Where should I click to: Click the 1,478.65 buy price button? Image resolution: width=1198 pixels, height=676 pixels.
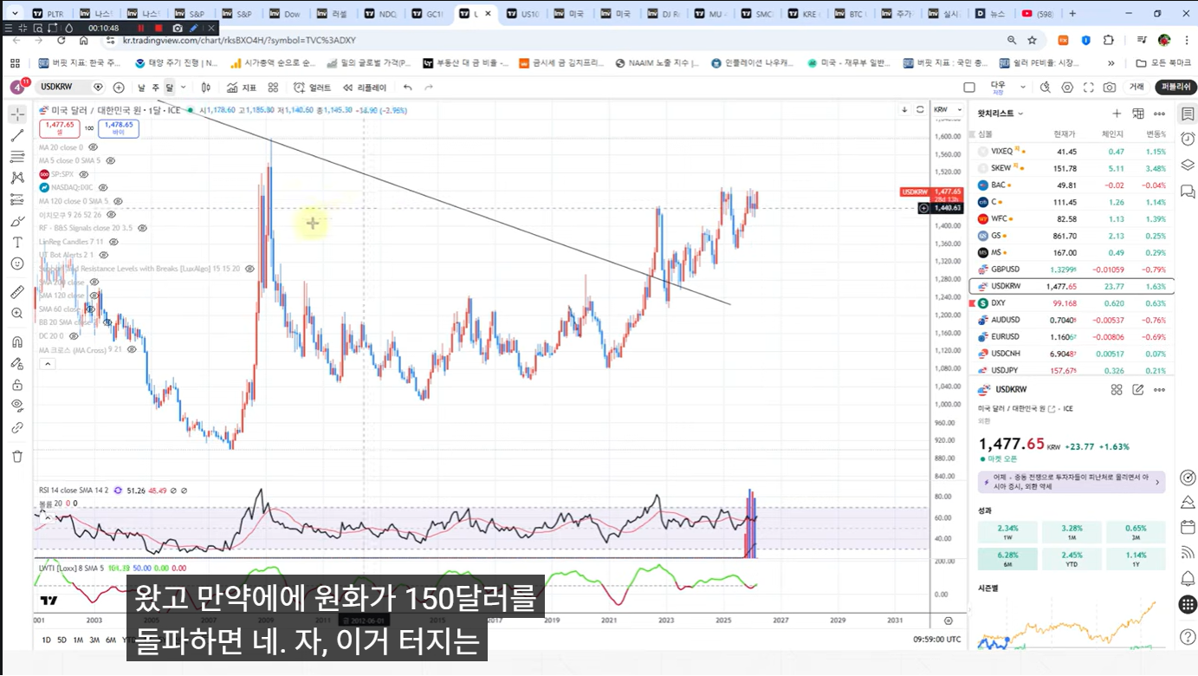point(119,128)
